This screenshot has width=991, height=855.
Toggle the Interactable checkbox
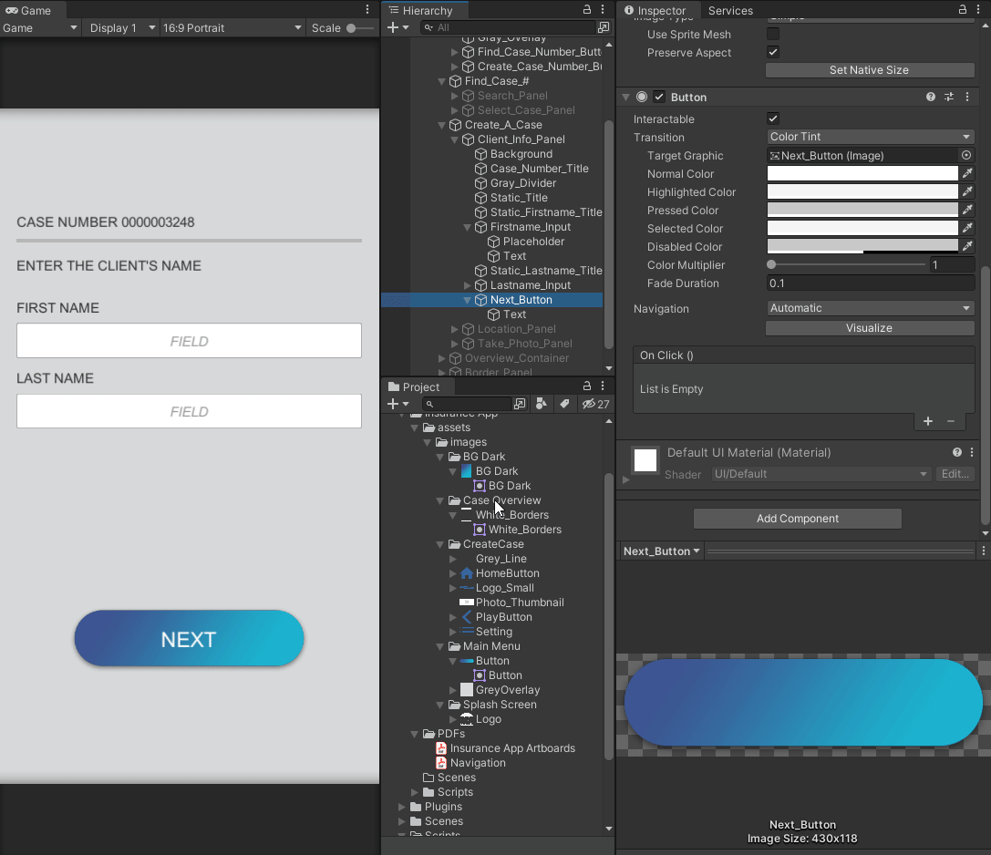pyautogui.click(x=772, y=118)
